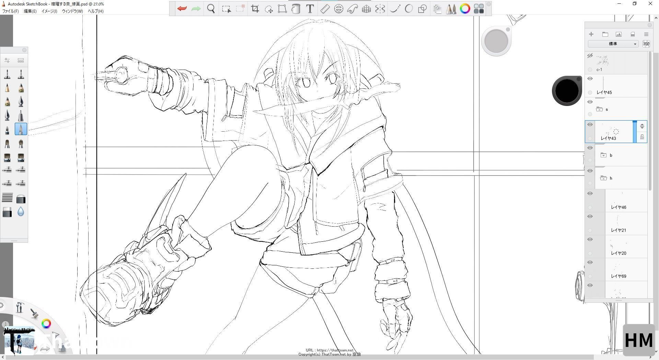Viewport: 659px width, 360px height.
Task: Hide layer レイヤ20
Action: point(590,239)
